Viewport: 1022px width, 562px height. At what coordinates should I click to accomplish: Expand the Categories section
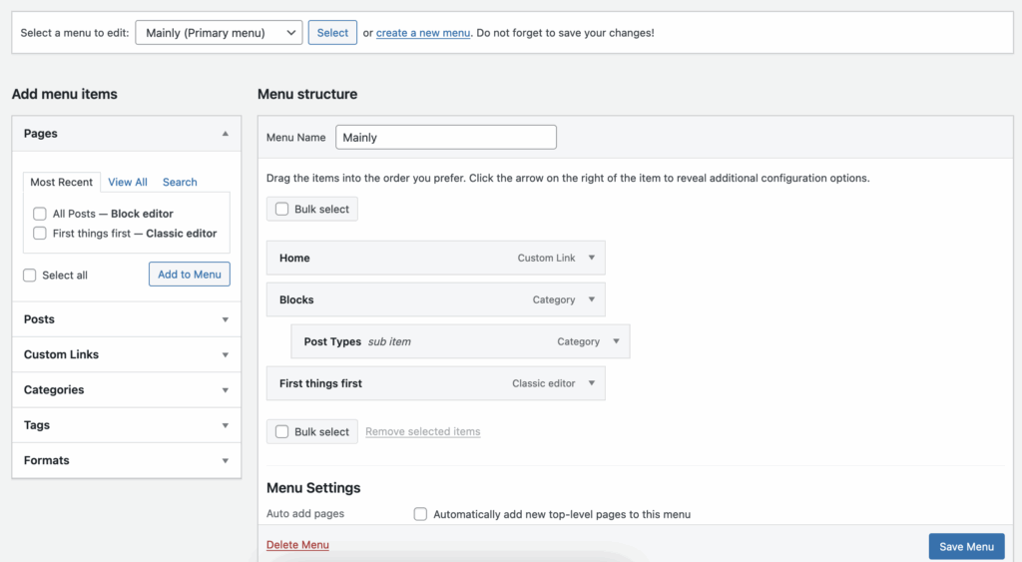[x=225, y=390]
